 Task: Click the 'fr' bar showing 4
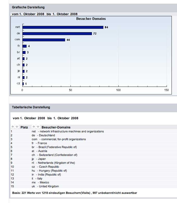tap(24, 46)
